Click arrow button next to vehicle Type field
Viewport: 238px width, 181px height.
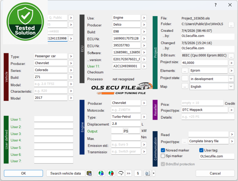[x=71, y=56]
